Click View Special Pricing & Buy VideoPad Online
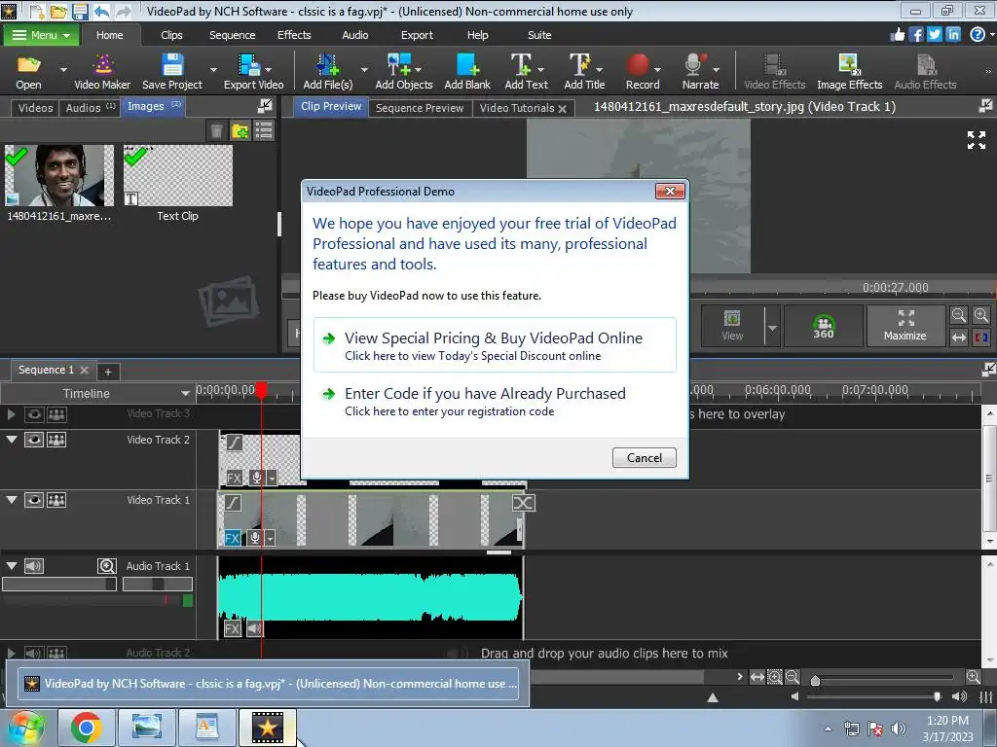997x747 pixels. pyautogui.click(x=495, y=345)
